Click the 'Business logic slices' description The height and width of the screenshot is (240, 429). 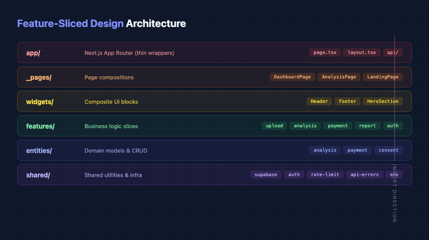coord(111,126)
